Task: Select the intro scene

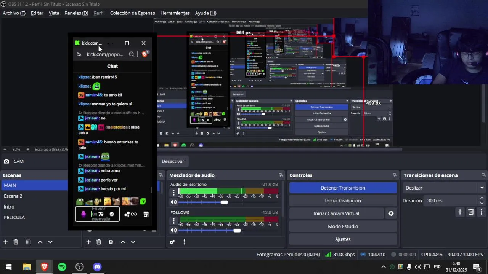Action: (34, 207)
